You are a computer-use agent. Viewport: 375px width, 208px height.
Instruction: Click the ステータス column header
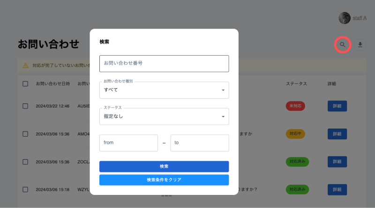click(x=296, y=84)
